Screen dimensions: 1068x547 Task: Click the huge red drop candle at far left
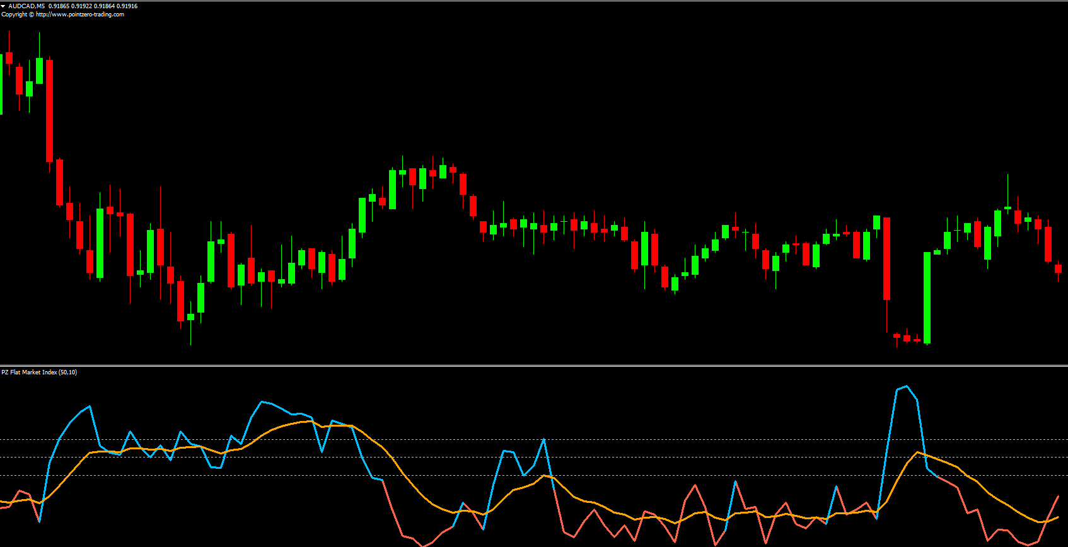(49, 110)
